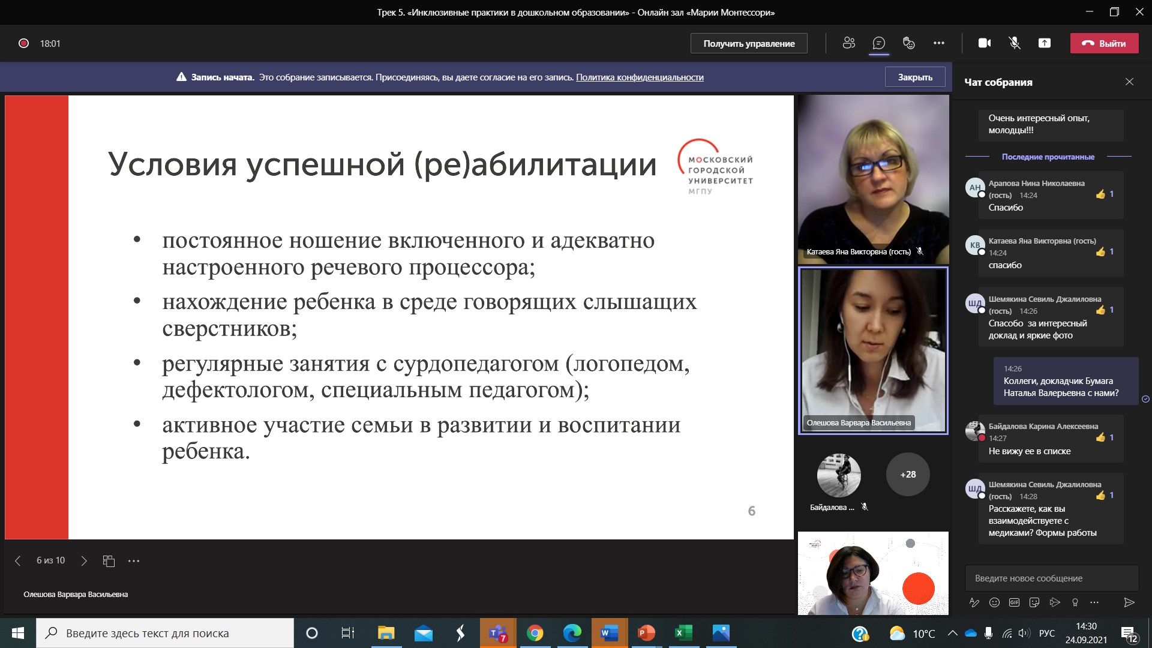Open the GIF picker in chat
This screenshot has height=648, width=1152.
1014,602
